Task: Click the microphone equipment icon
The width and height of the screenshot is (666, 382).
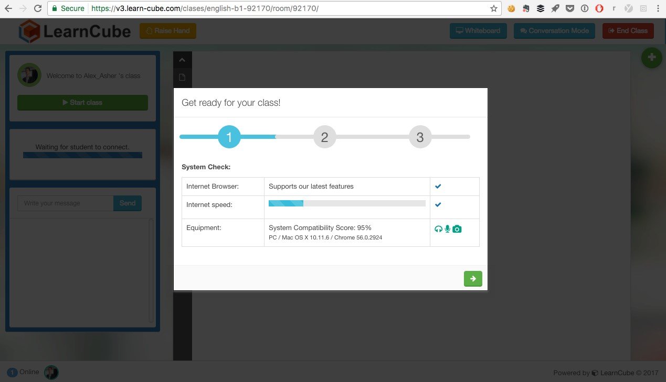Action: click(x=447, y=229)
